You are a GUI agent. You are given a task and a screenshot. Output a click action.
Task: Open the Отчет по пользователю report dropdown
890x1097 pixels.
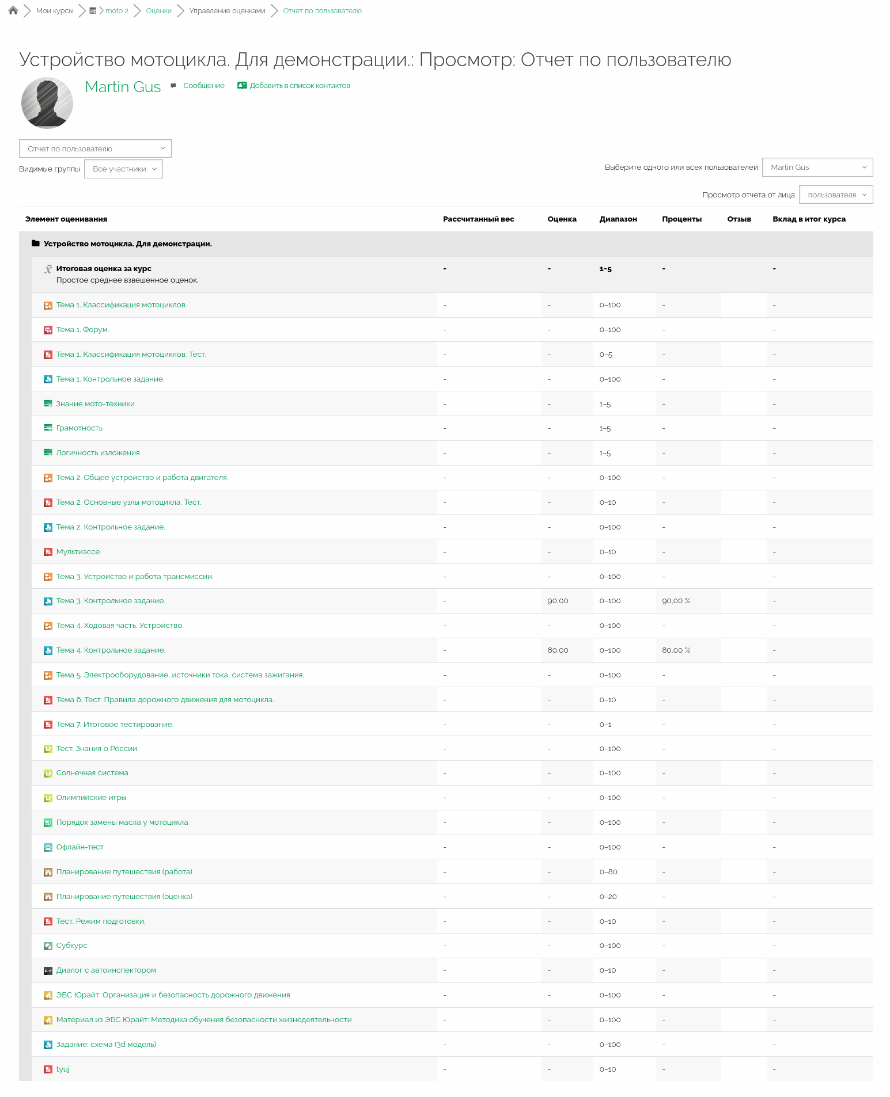95,148
